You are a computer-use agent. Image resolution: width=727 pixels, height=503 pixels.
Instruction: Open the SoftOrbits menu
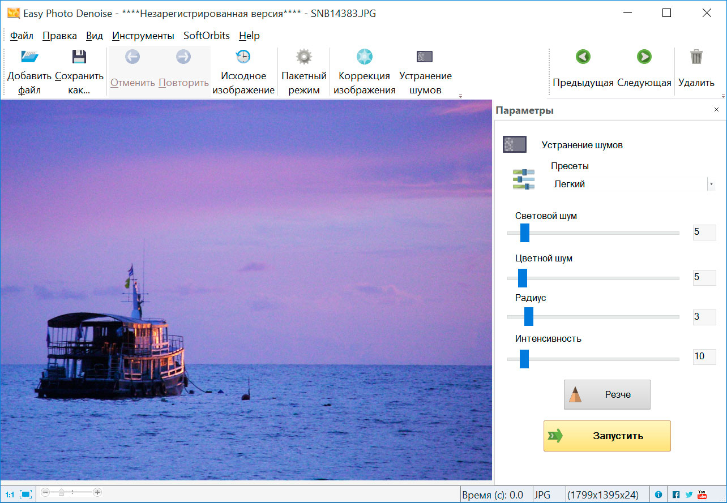coord(206,35)
